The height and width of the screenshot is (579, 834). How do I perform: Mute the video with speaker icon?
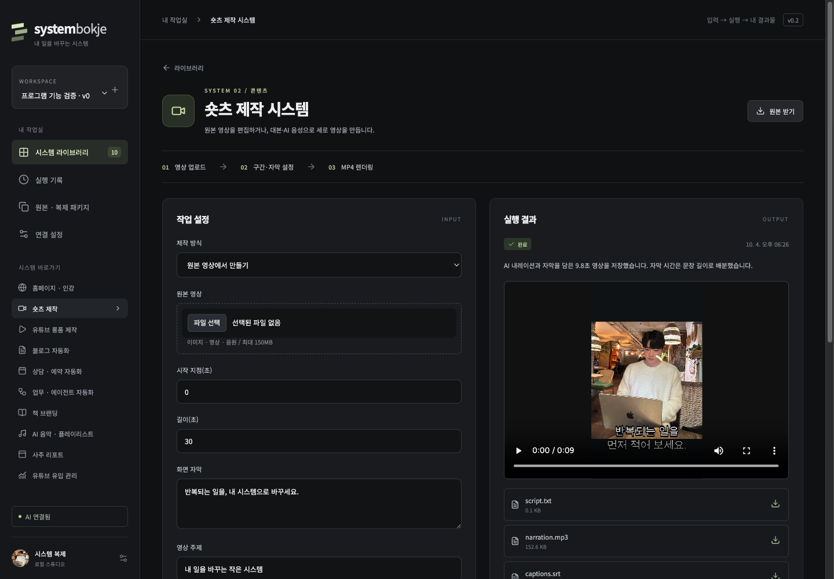coord(719,450)
